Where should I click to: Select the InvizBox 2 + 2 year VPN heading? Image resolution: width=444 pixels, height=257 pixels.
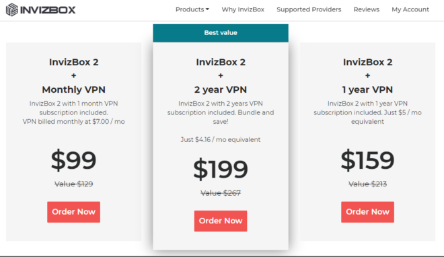[221, 75]
